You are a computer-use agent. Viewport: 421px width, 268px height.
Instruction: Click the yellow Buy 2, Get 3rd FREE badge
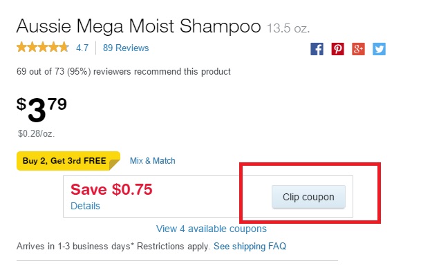(68, 161)
